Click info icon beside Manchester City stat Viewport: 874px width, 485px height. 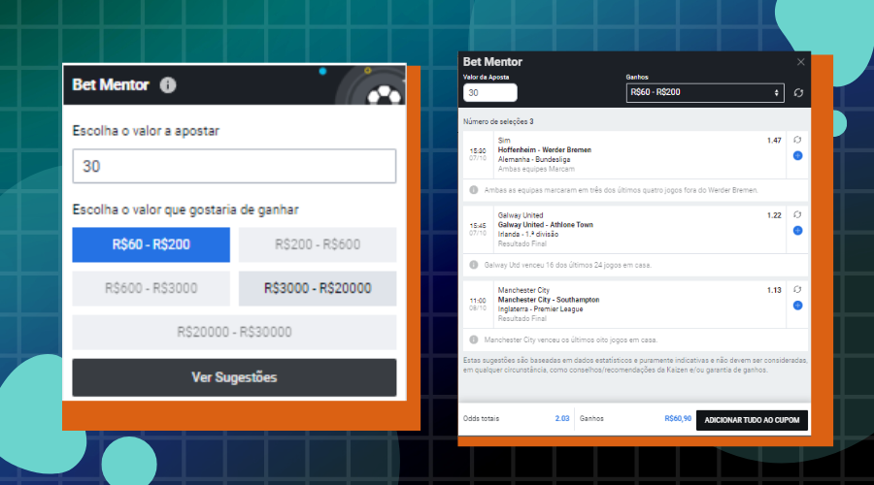(x=473, y=339)
